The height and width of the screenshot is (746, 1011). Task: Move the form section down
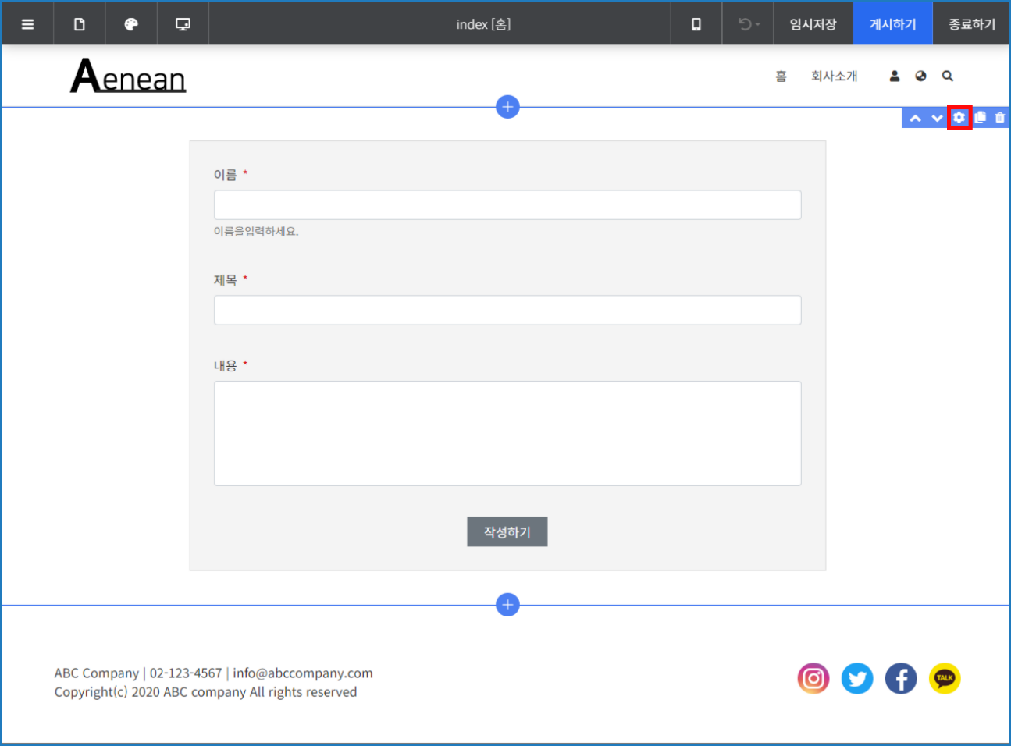(937, 117)
